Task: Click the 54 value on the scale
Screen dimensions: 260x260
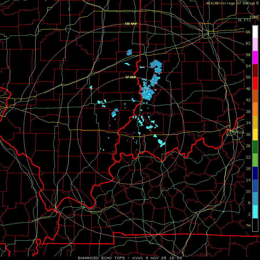Action: coord(248,66)
